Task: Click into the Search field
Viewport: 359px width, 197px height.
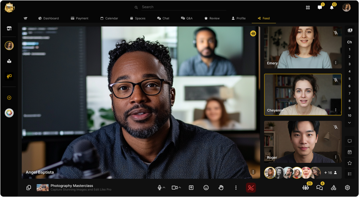Action: [x=184, y=7]
